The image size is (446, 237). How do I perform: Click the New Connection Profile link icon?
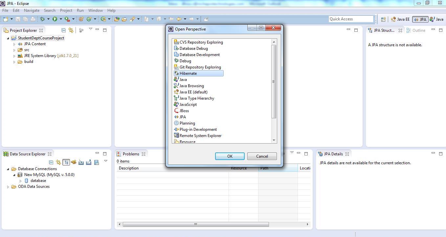(74, 162)
